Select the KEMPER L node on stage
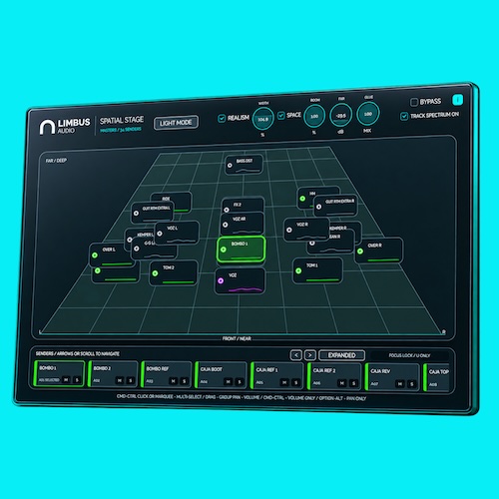 pyautogui.click(x=140, y=235)
